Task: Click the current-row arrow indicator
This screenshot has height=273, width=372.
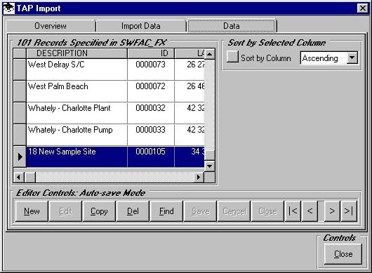Action: [20, 157]
